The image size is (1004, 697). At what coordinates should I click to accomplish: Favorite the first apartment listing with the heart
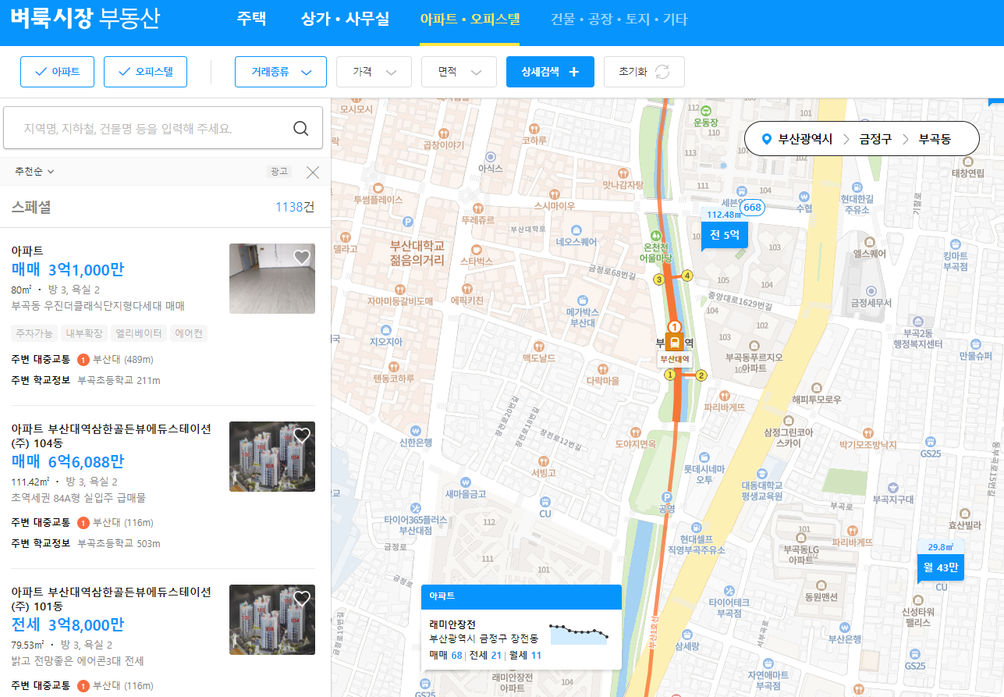[x=302, y=257]
